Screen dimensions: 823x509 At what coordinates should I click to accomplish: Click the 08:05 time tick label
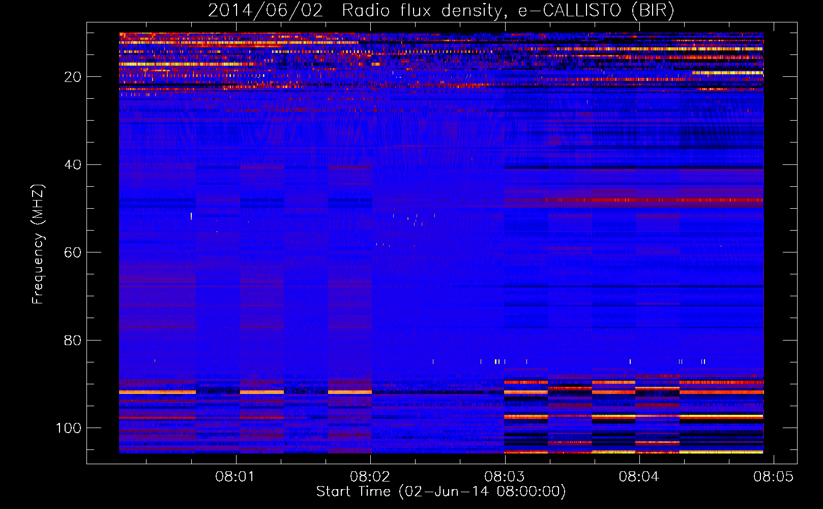pyautogui.click(x=773, y=477)
